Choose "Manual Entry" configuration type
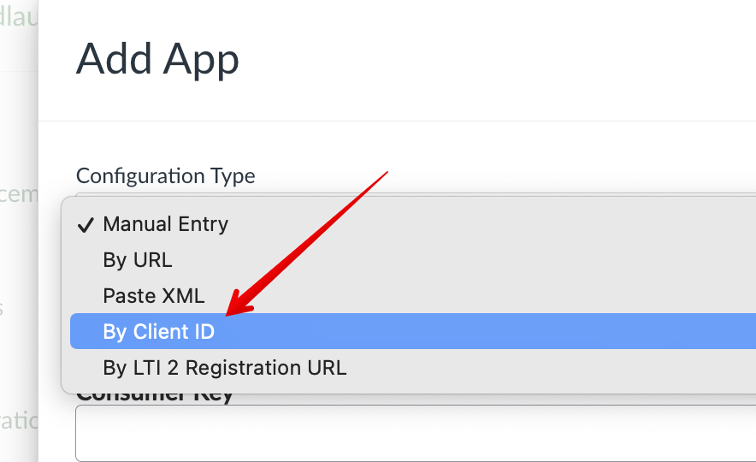 point(165,225)
